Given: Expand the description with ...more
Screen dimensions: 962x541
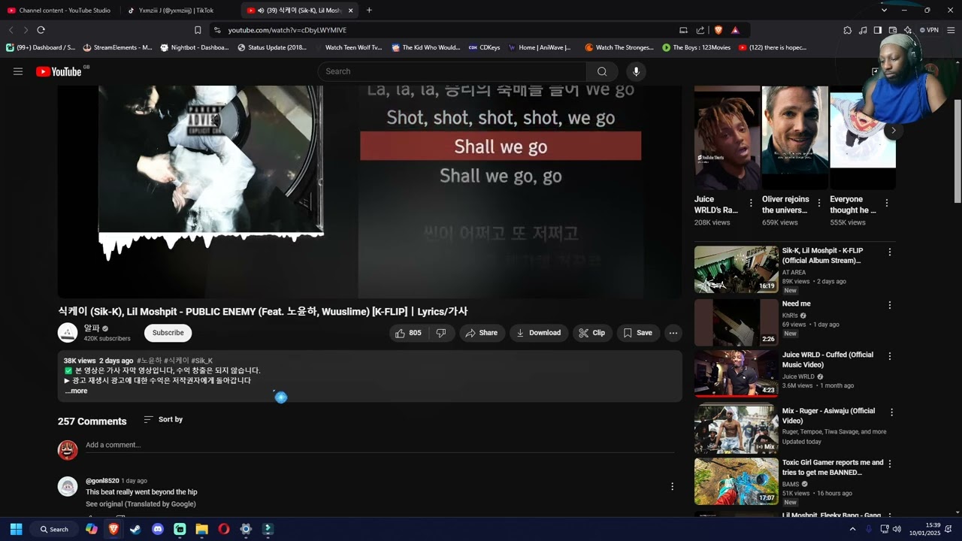Looking at the screenshot, I should pyautogui.click(x=76, y=391).
